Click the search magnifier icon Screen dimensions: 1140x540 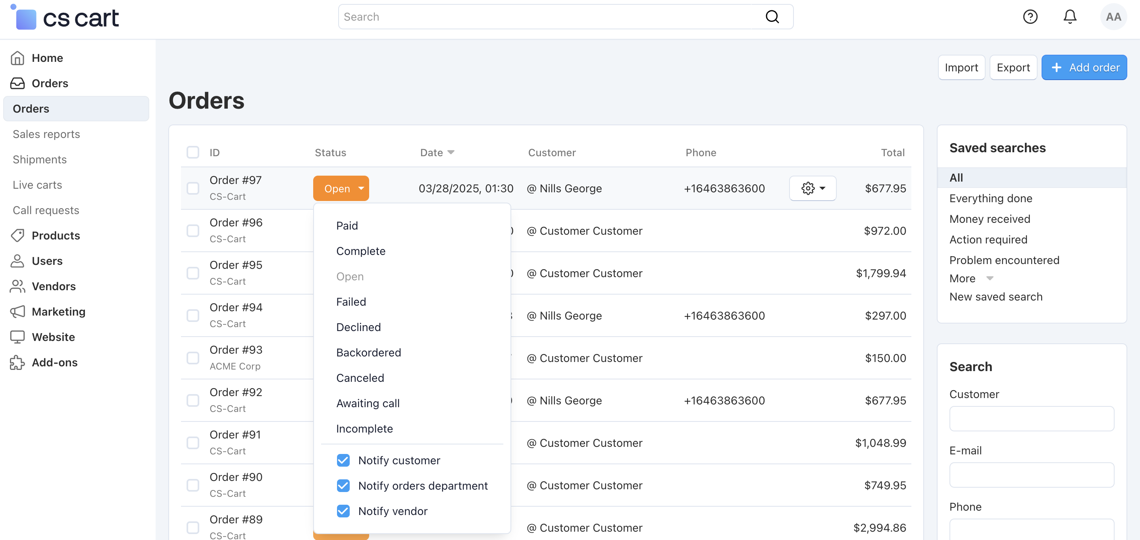click(x=772, y=17)
